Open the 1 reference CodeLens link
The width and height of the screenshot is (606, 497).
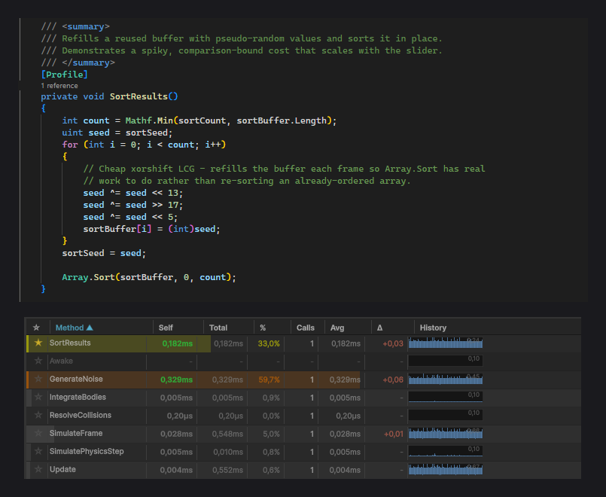pos(59,86)
